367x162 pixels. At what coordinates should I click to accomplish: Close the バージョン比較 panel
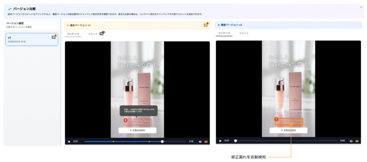pos(361,7)
